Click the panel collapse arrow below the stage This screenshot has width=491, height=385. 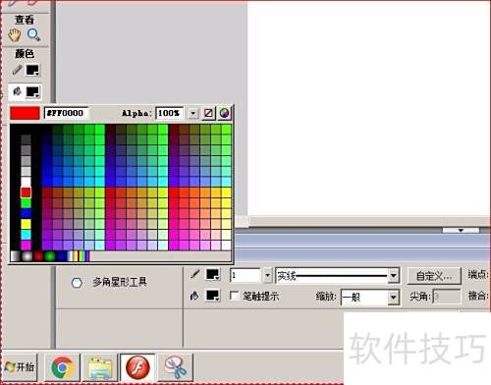(461, 230)
